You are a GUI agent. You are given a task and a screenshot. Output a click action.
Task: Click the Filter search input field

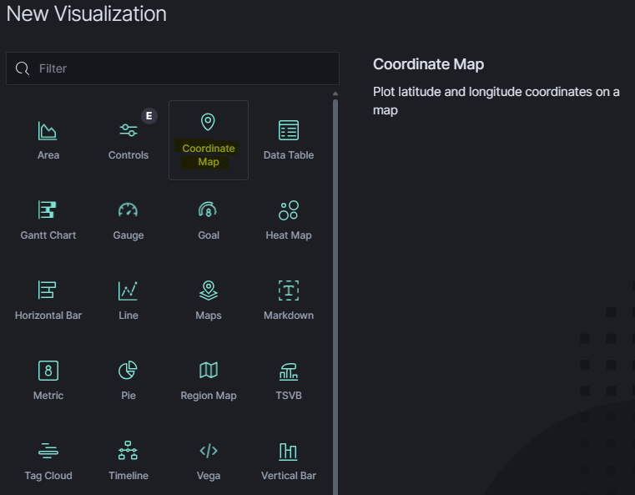[x=184, y=68]
